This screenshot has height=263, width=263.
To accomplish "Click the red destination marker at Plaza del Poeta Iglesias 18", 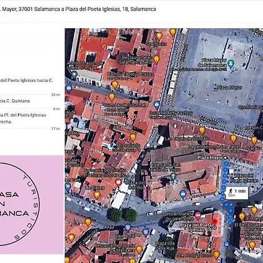I will [x=215, y=222].
